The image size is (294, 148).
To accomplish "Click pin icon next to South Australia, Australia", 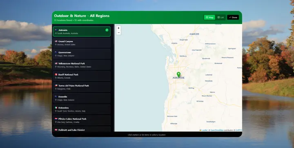I will tap(56, 33).
